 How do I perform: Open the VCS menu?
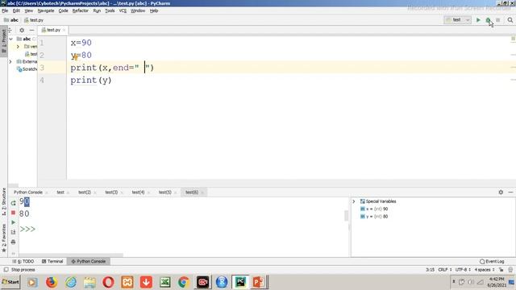tap(123, 10)
